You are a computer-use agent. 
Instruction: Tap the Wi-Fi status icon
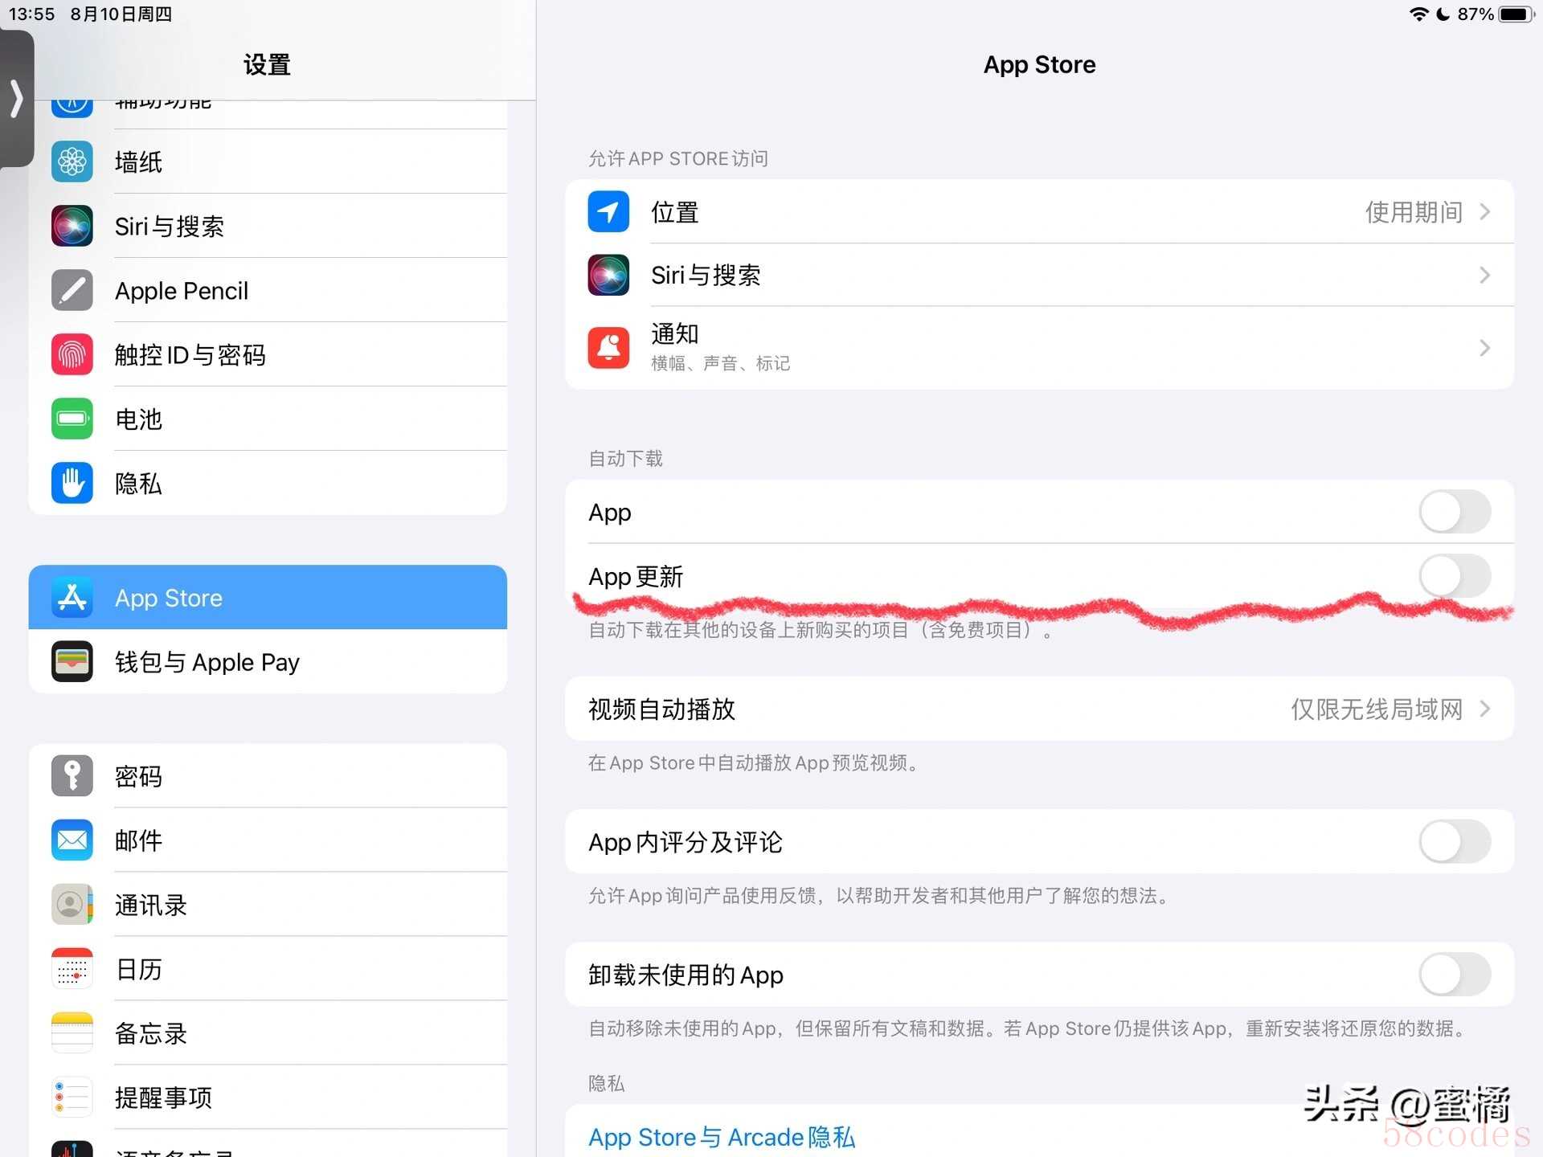coord(1419,14)
